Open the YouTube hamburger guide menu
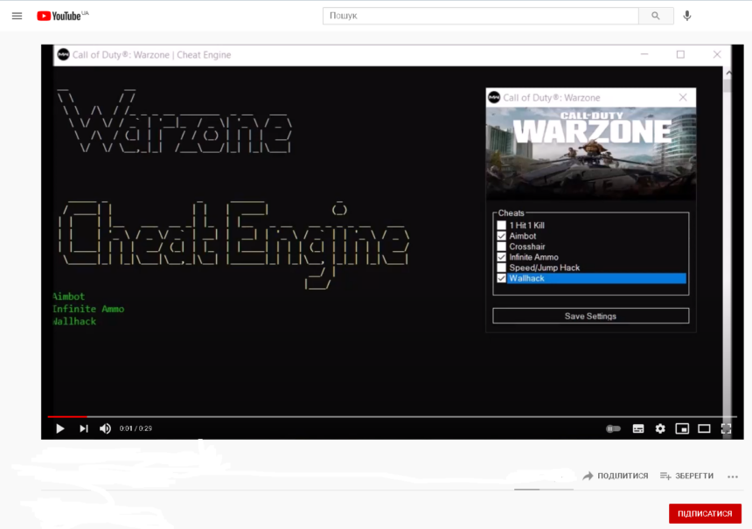 pyautogui.click(x=17, y=16)
